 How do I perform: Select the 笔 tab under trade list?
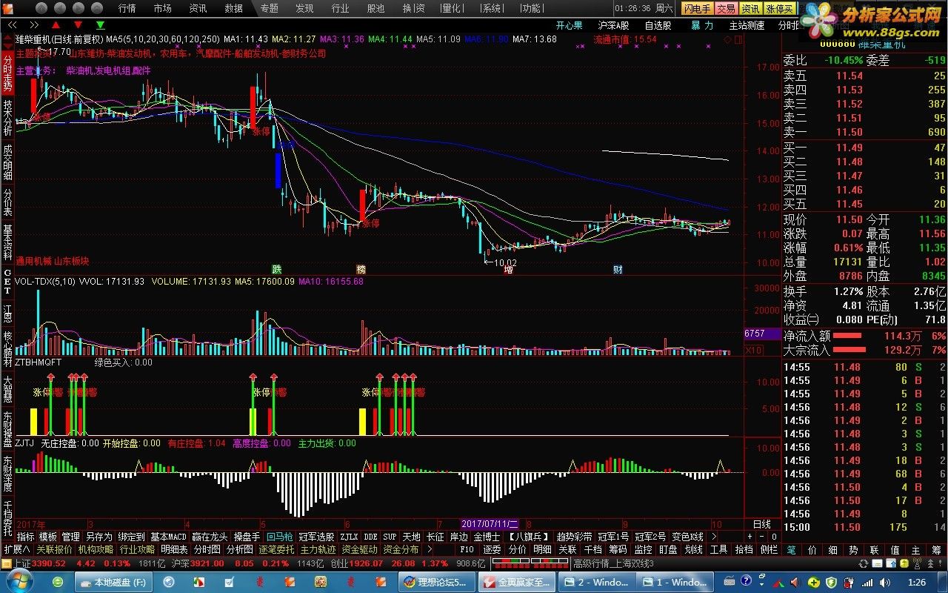pyautogui.click(x=791, y=551)
